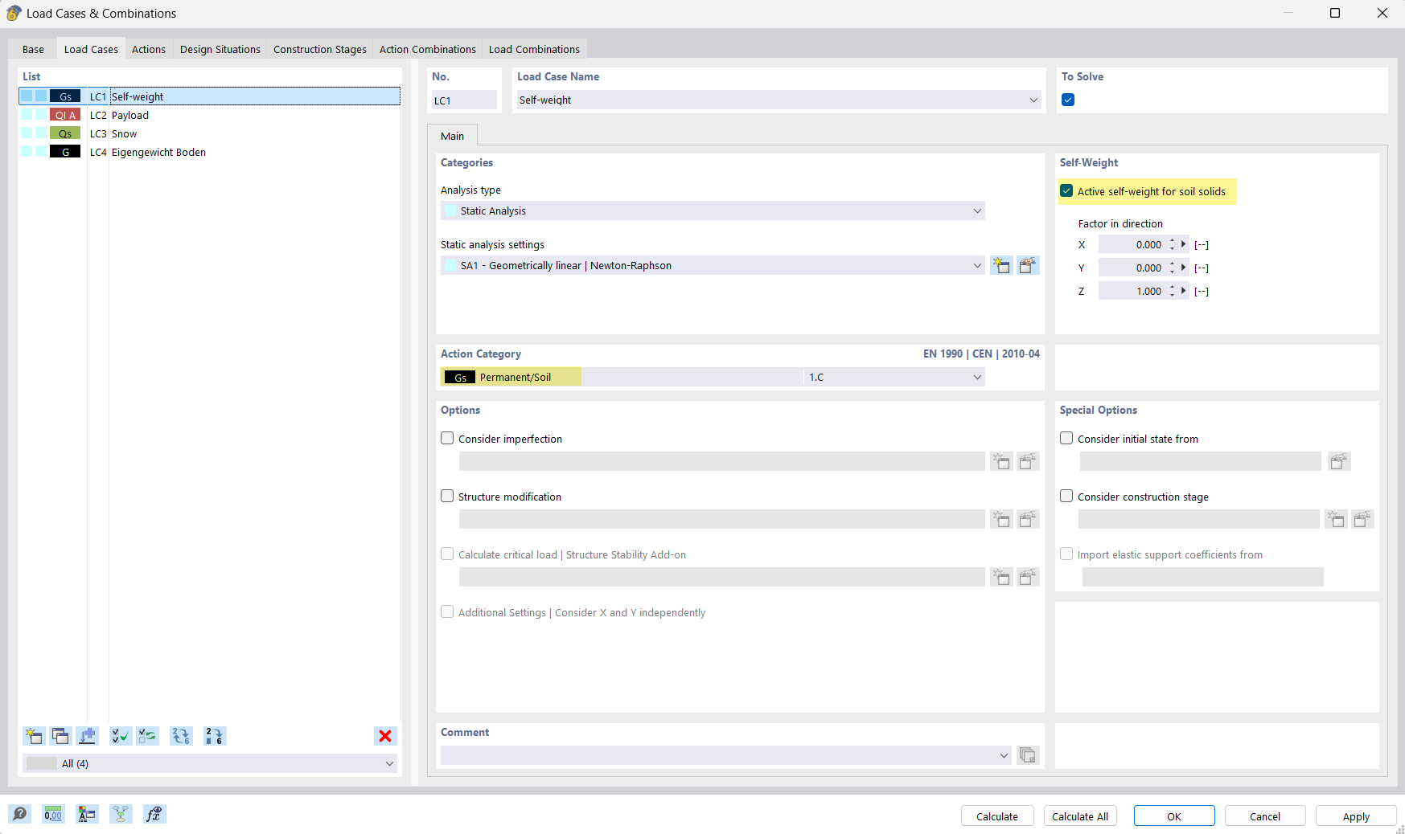Check Import elastic support coefficients from
Viewport: 1405px width, 834px height.
tap(1066, 554)
